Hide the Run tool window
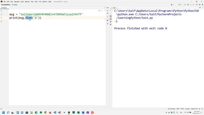204x115 pixels. coord(203,8)
